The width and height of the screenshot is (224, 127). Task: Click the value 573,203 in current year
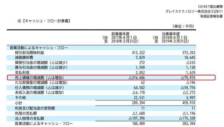[186, 52]
